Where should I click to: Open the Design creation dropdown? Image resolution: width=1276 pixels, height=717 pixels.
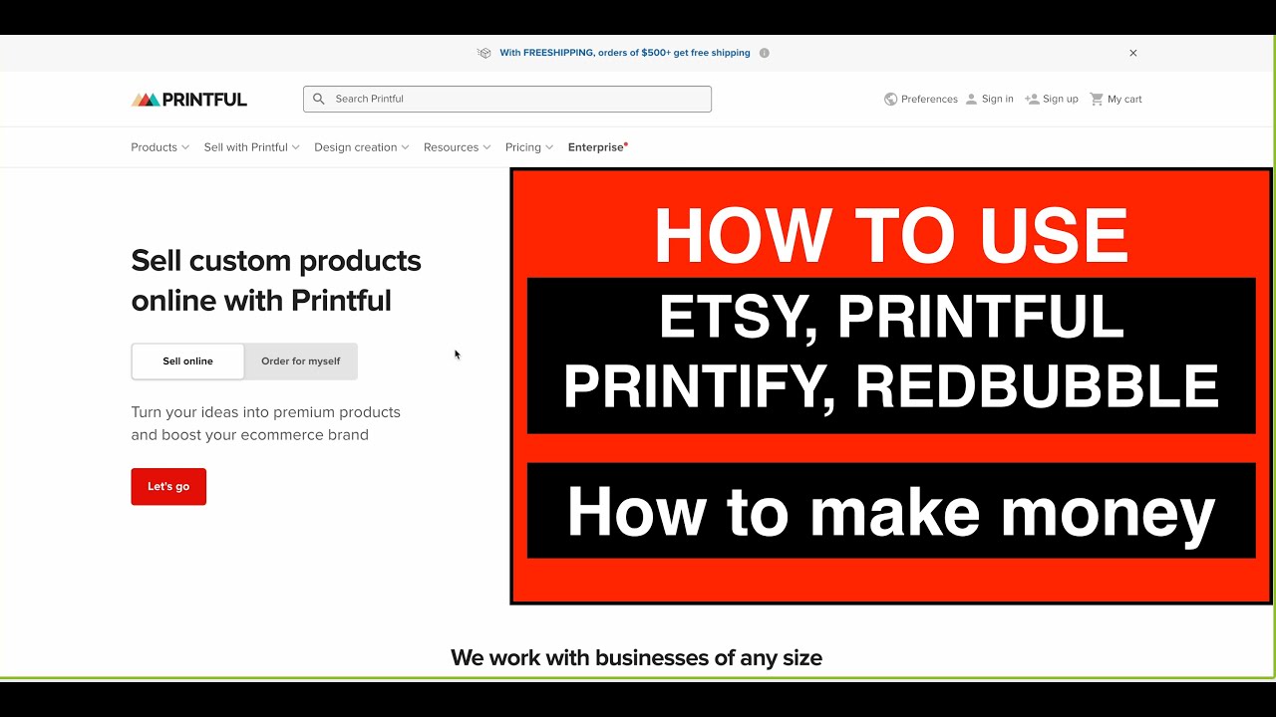pyautogui.click(x=362, y=147)
